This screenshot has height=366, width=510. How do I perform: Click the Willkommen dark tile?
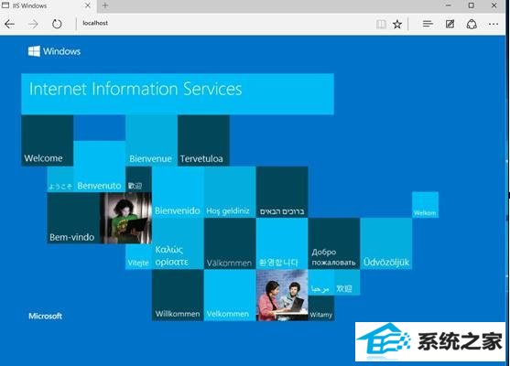point(178,296)
